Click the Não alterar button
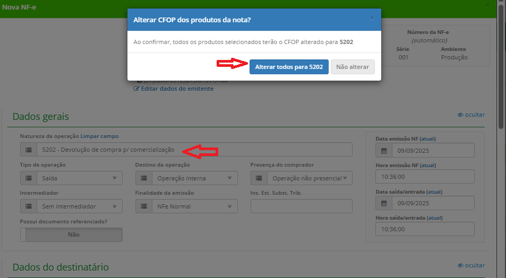The image size is (506, 278). tap(353, 67)
